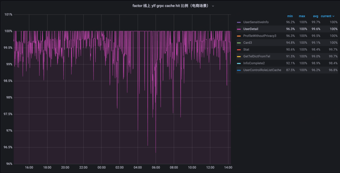Screen dimensions: 340x173
Task: Open color picker for ProfileWithoutPrivacy3 swatch
Action: coord(239,36)
